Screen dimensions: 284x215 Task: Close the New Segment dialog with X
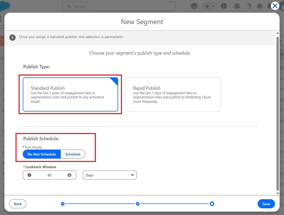(x=275, y=6)
